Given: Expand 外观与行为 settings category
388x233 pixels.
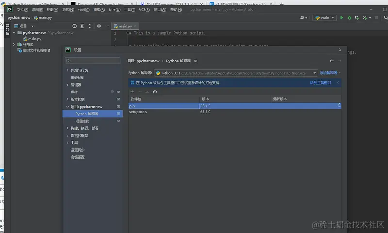Looking at the screenshot, I should (x=67, y=70).
